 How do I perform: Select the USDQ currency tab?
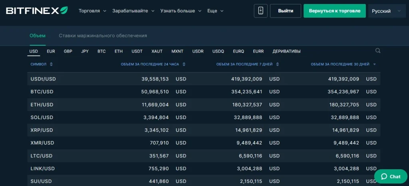(x=218, y=51)
